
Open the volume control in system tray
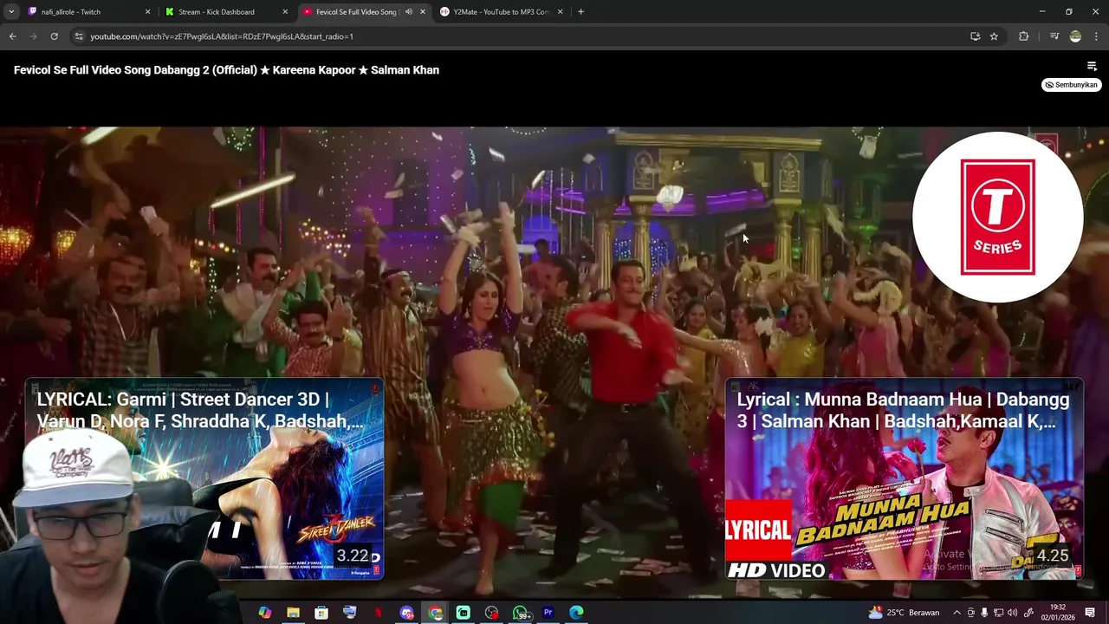(x=1012, y=613)
